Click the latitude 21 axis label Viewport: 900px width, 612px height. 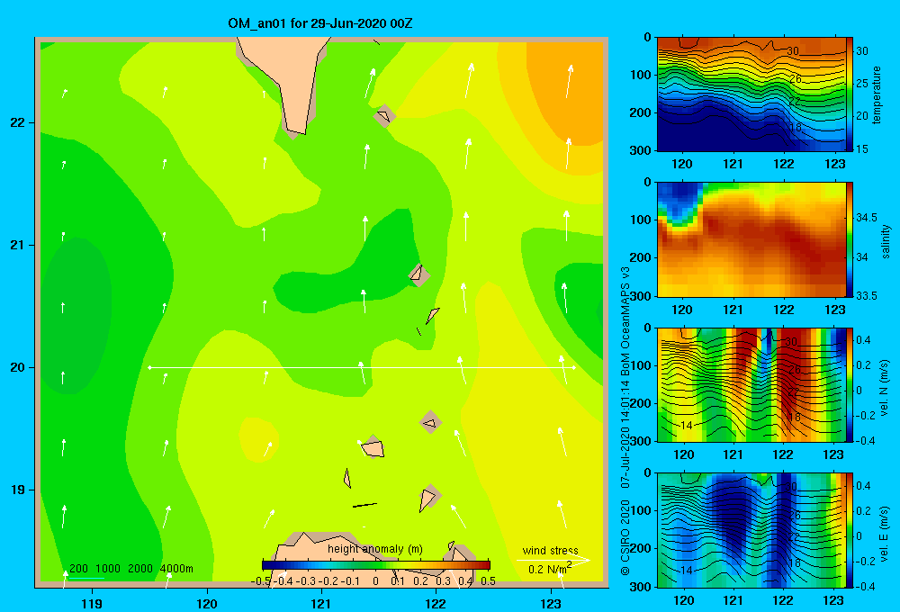click(x=18, y=245)
